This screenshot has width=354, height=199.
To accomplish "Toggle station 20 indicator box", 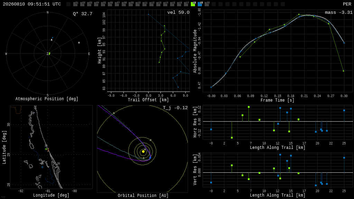I will 207,4.
